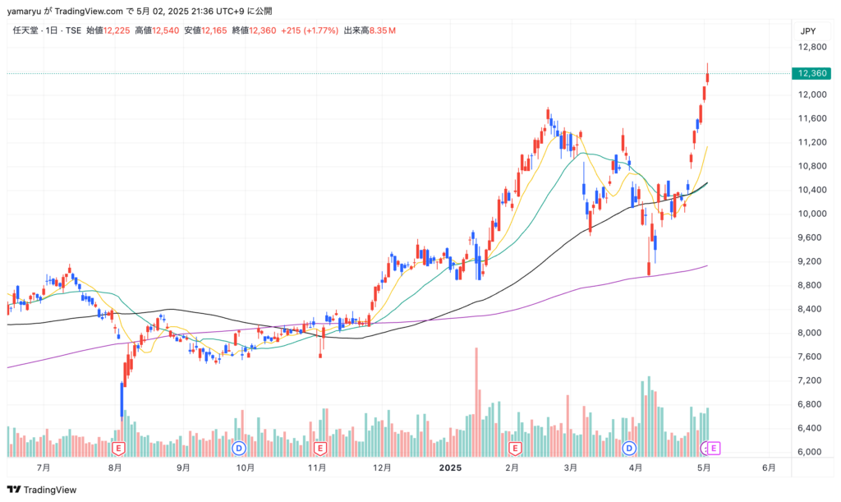Click the 10月 time axis label
This screenshot has height=502, width=841.
(246, 467)
